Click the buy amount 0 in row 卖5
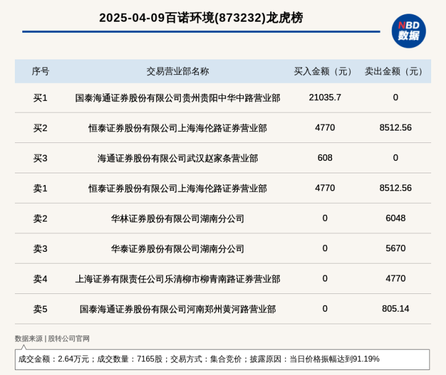This screenshot has height=375, width=446. click(325, 308)
